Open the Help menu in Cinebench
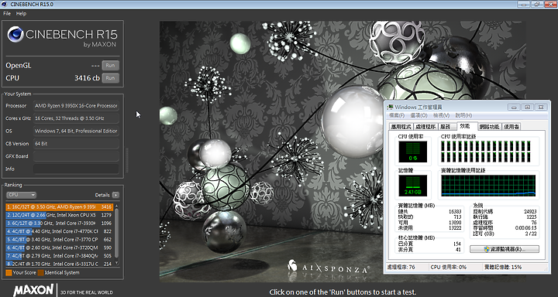This screenshot has height=297, width=558. tap(22, 13)
